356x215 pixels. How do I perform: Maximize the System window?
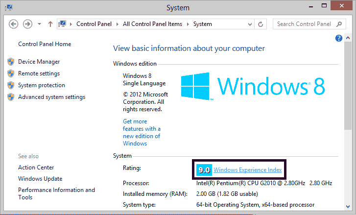tap(324, 6)
